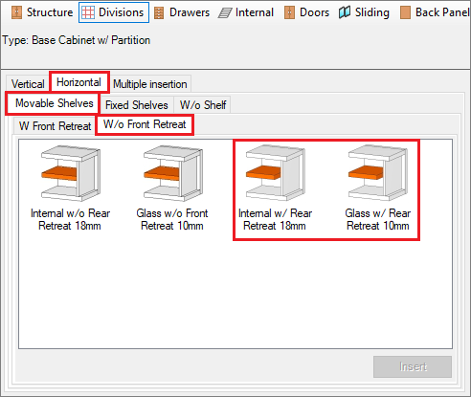Open the W/o Front Retreat tab
Viewport: 471px width, 397px height.
coord(145,124)
